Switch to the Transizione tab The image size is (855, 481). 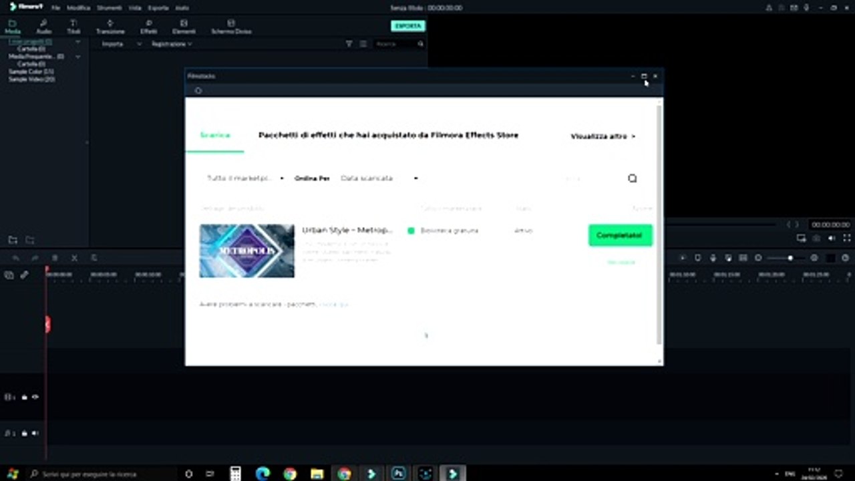pos(110,27)
